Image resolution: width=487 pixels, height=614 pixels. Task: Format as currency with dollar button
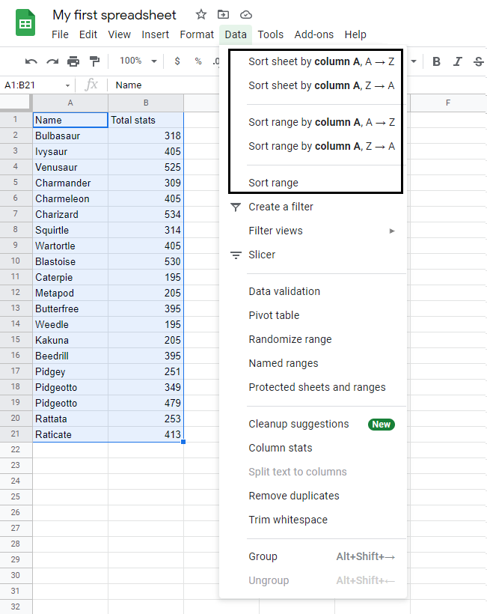pyautogui.click(x=177, y=61)
